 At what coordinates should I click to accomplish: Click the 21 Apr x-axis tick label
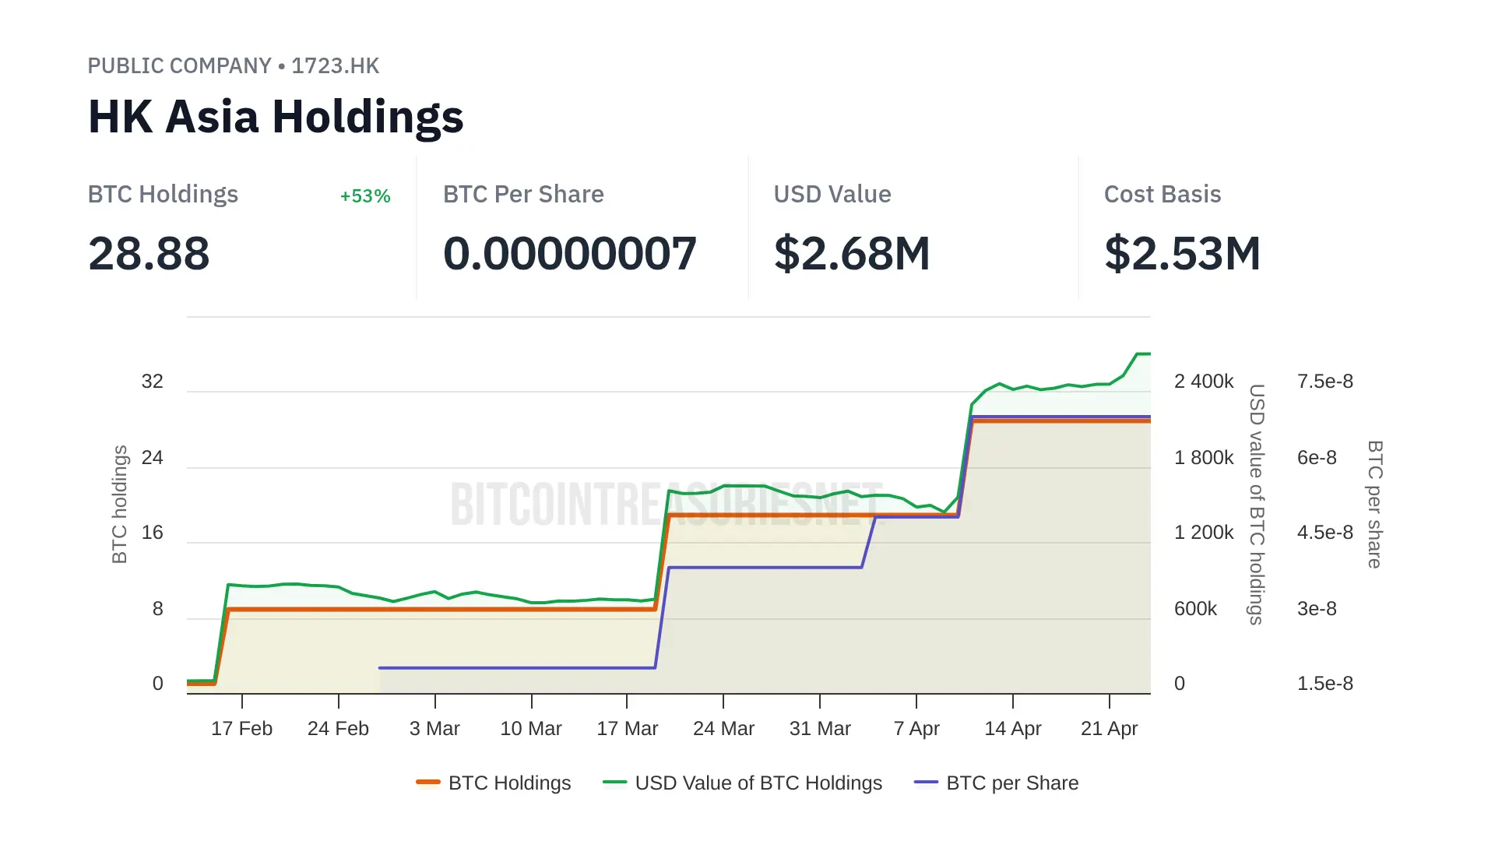[1109, 728]
